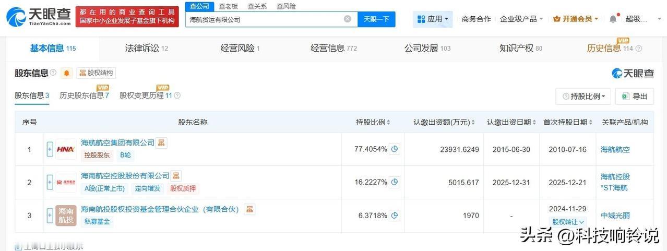Open the 开通会员 dropdown

(x=576, y=19)
